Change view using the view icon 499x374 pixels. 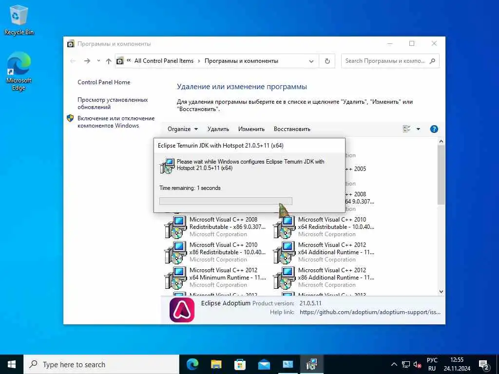coord(406,129)
